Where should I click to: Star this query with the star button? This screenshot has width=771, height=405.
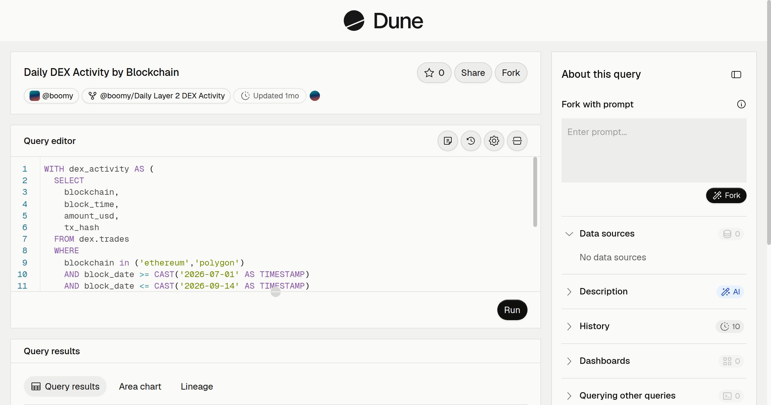434,73
